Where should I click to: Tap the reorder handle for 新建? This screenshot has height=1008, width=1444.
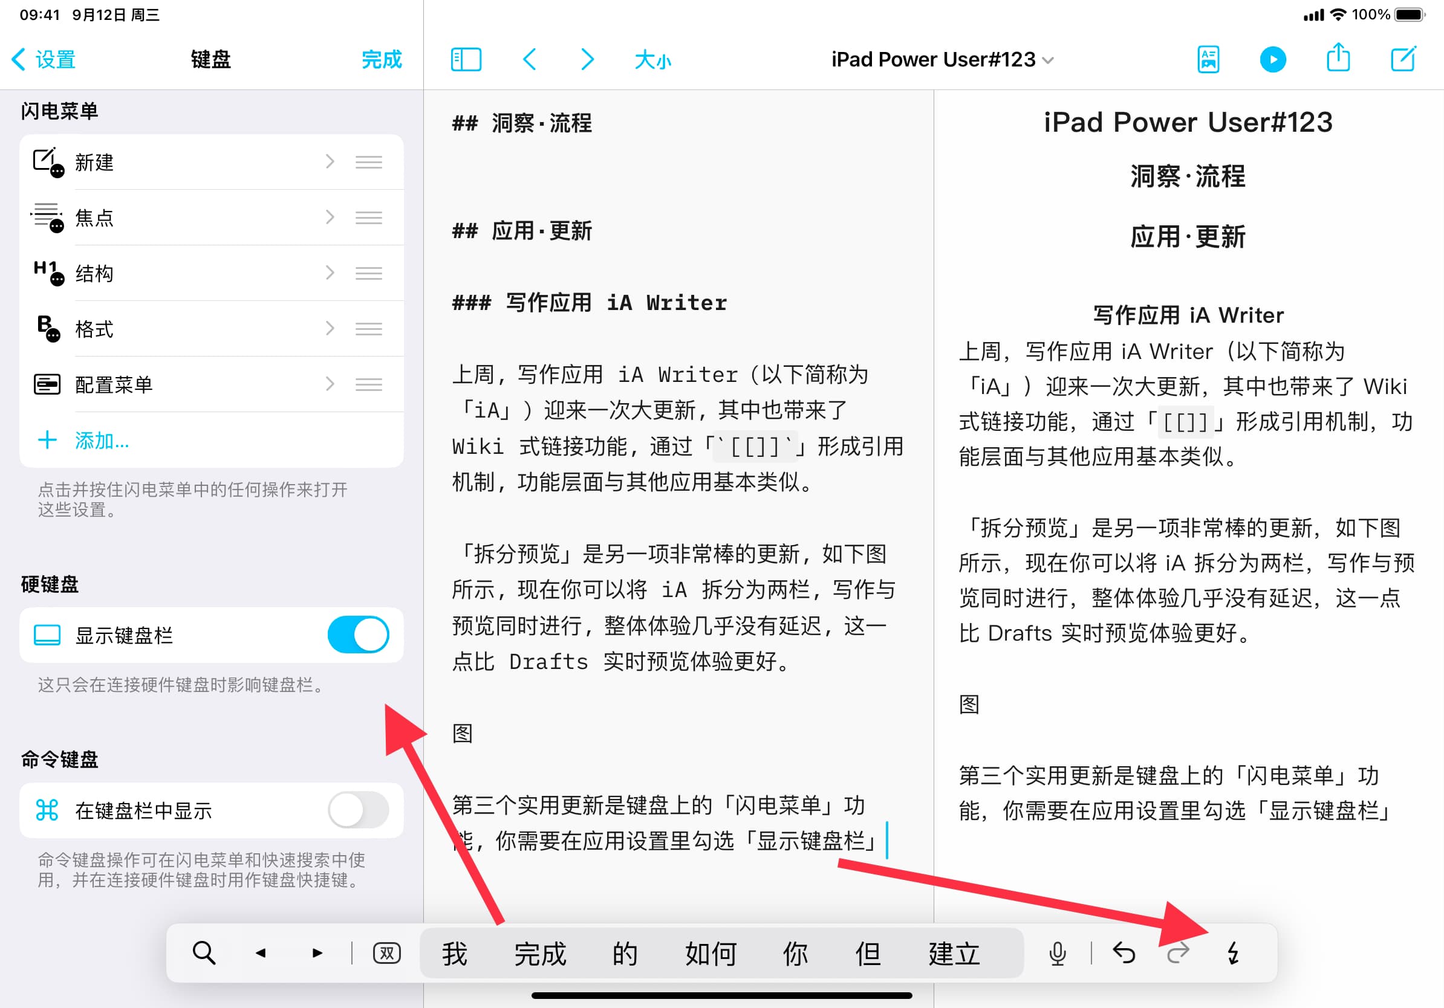click(368, 162)
